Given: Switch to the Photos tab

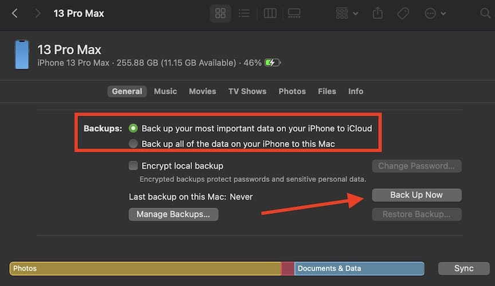Looking at the screenshot, I should coord(292,92).
